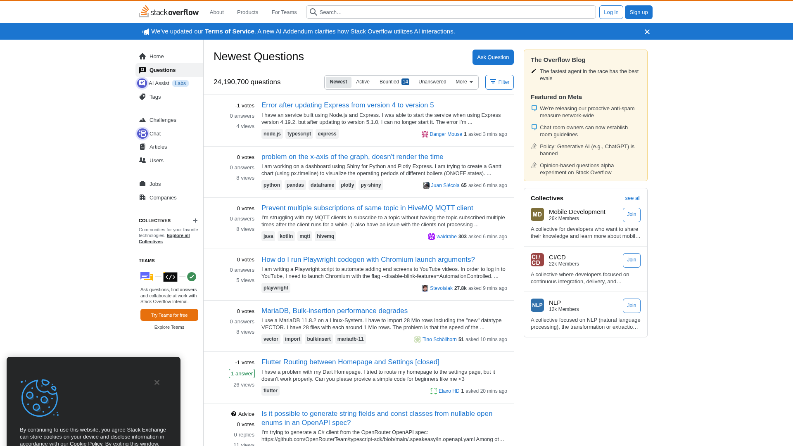Image resolution: width=793 pixels, height=446 pixels.
Task: Show Unanswered questions filter
Action: tap(432, 82)
